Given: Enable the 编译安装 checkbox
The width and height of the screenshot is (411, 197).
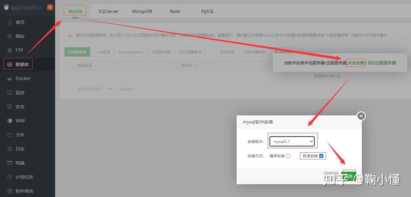Looking at the screenshot, I should coord(288,156).
